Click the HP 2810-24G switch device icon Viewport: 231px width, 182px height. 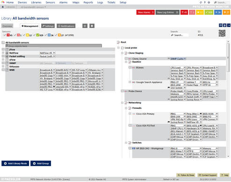[x=134, y=148]
